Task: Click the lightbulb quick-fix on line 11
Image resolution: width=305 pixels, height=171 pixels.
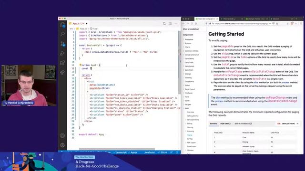Action: pyautogui.click(x=80, y=65)
